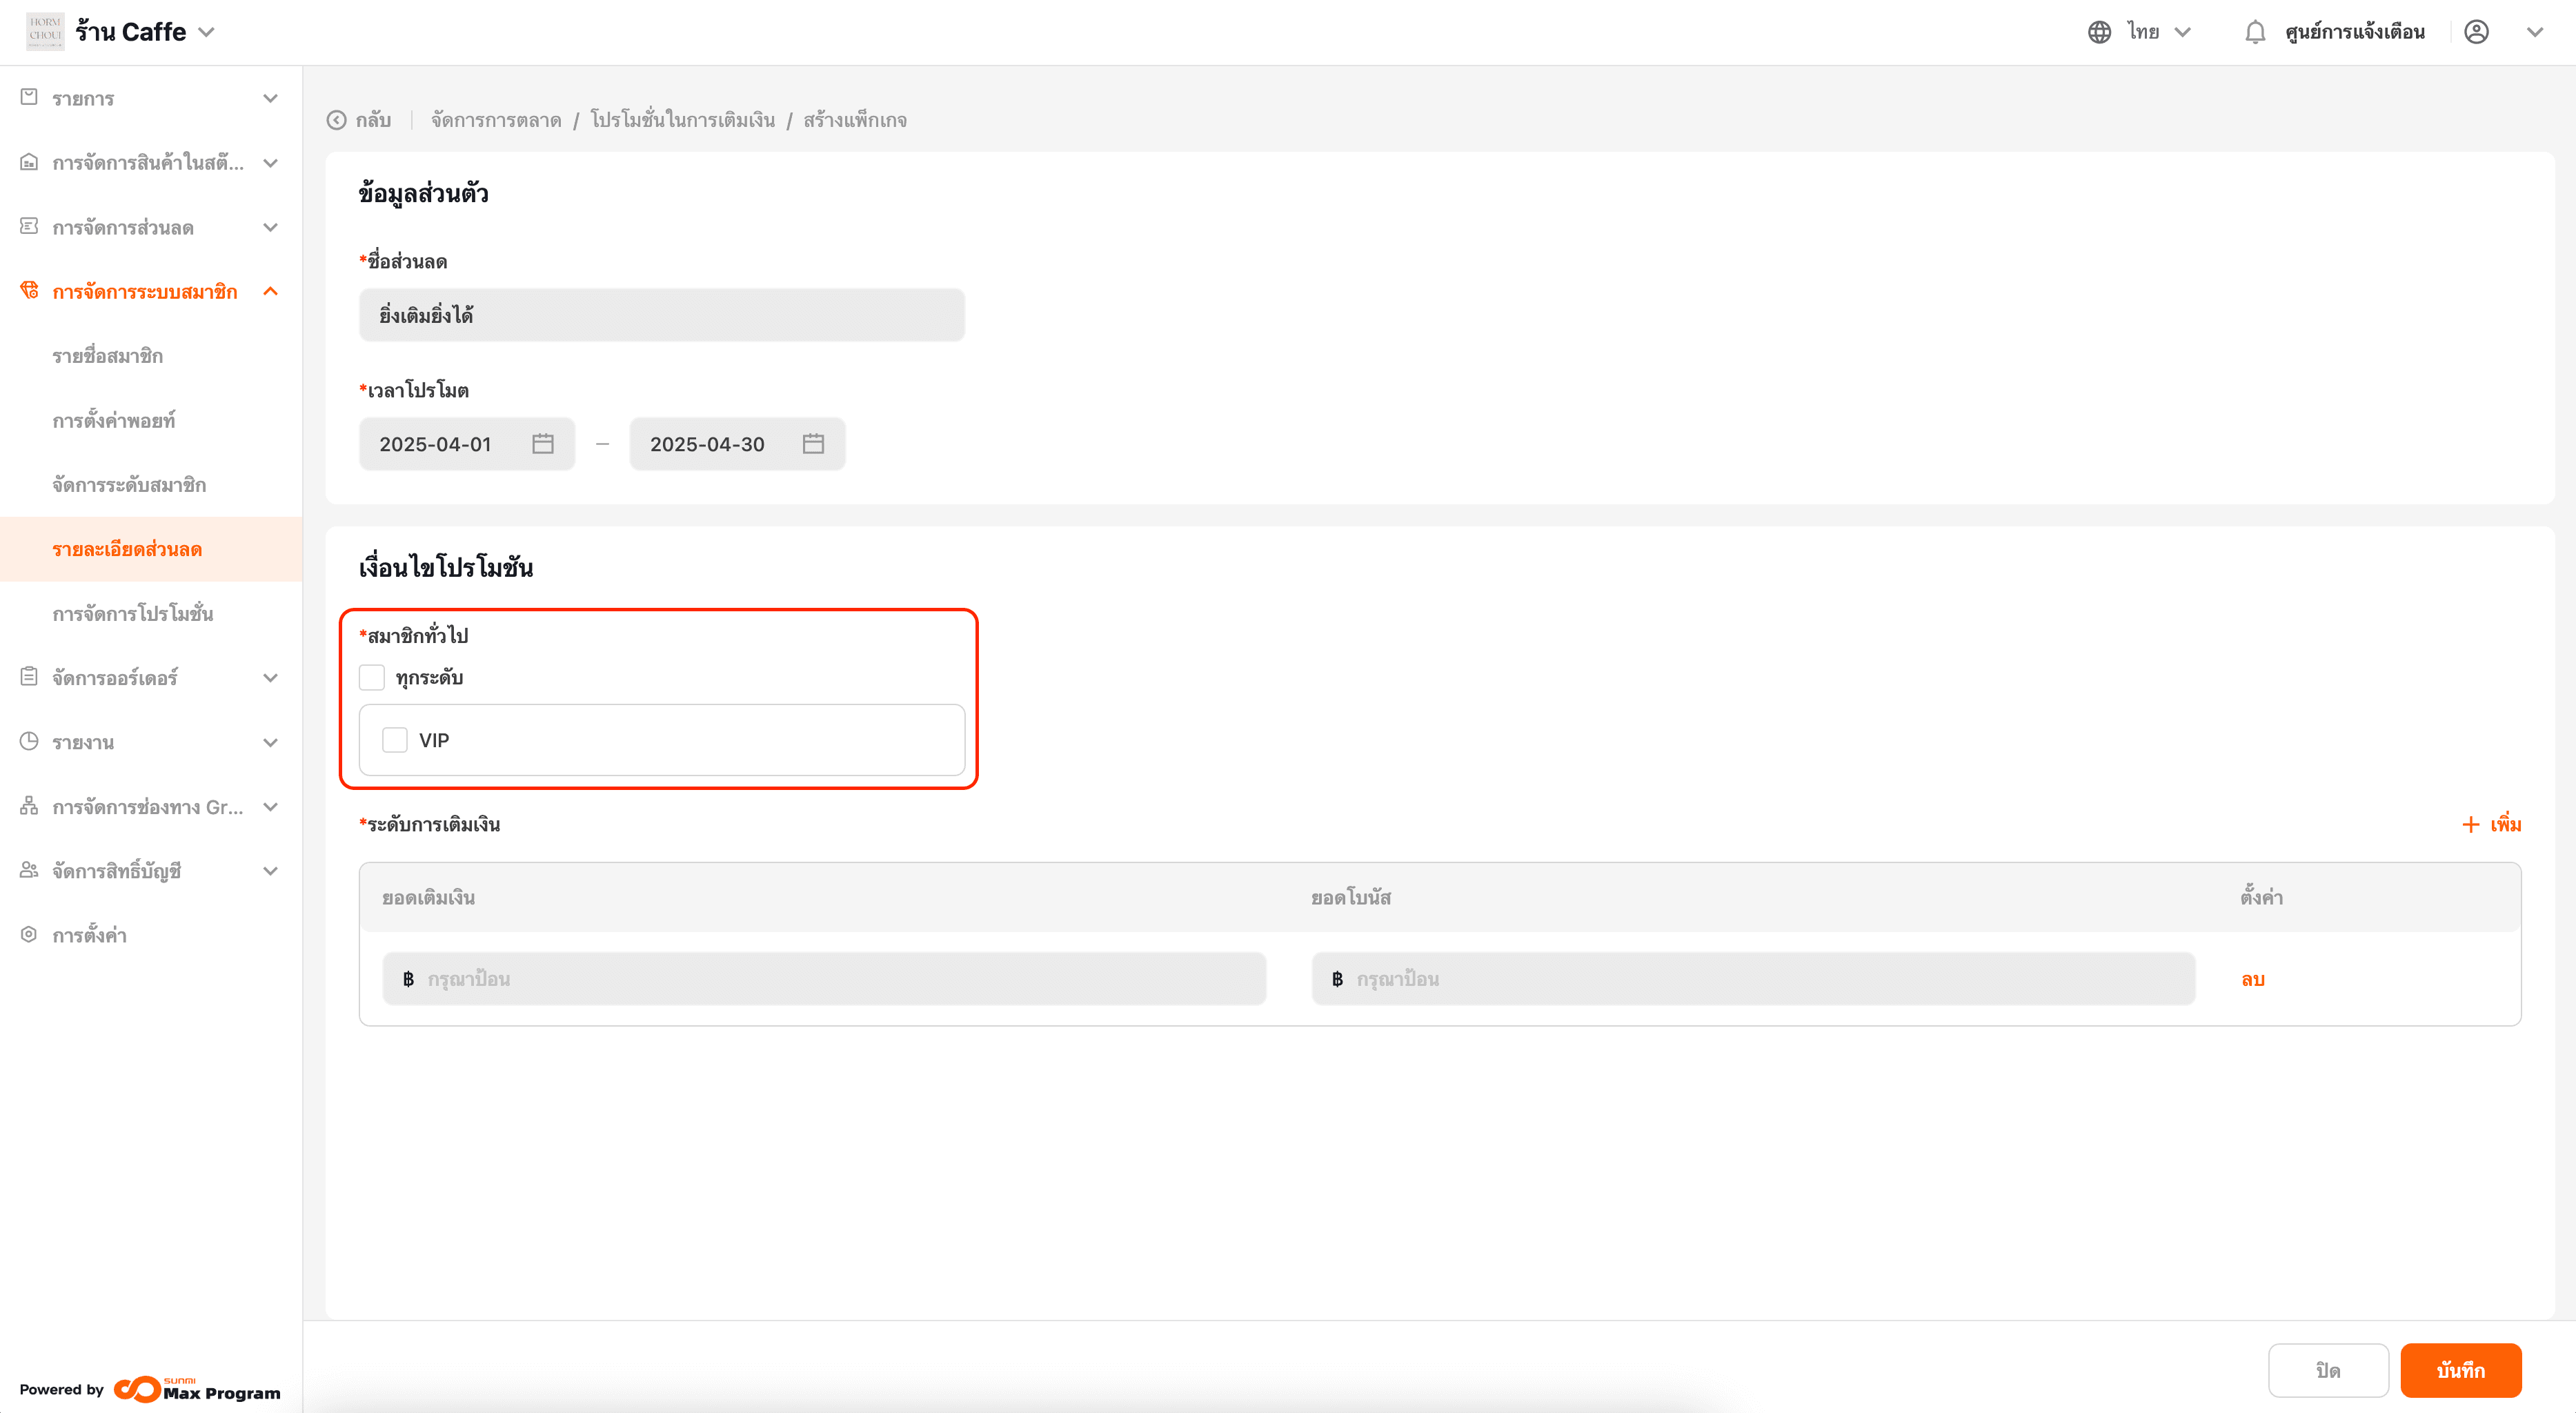Select การจัดการโปรโมชั่น sidebar item

coord(133,613)
